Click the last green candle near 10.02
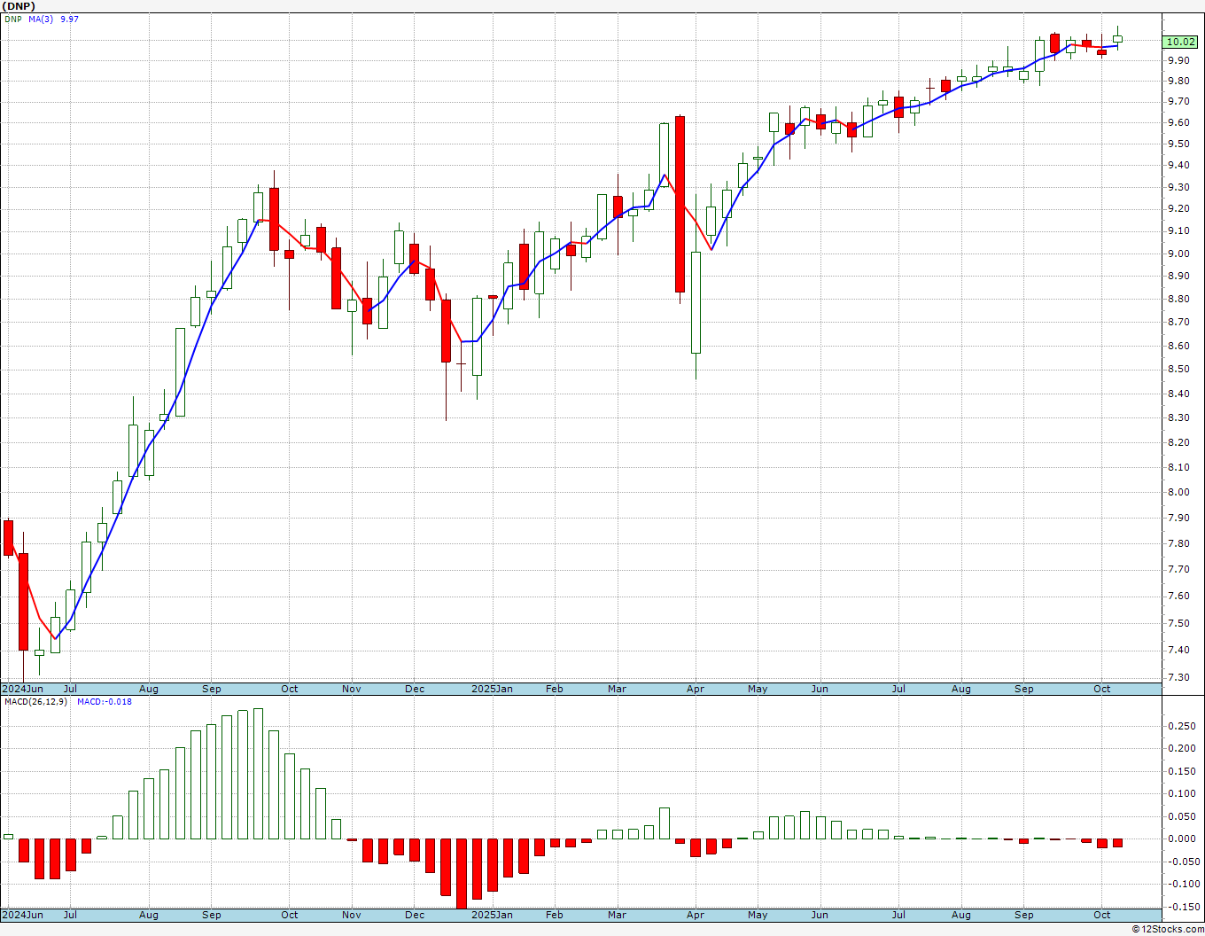Image resolution: width=1205 pixels, height=936 pixels. pos(1118,38)
